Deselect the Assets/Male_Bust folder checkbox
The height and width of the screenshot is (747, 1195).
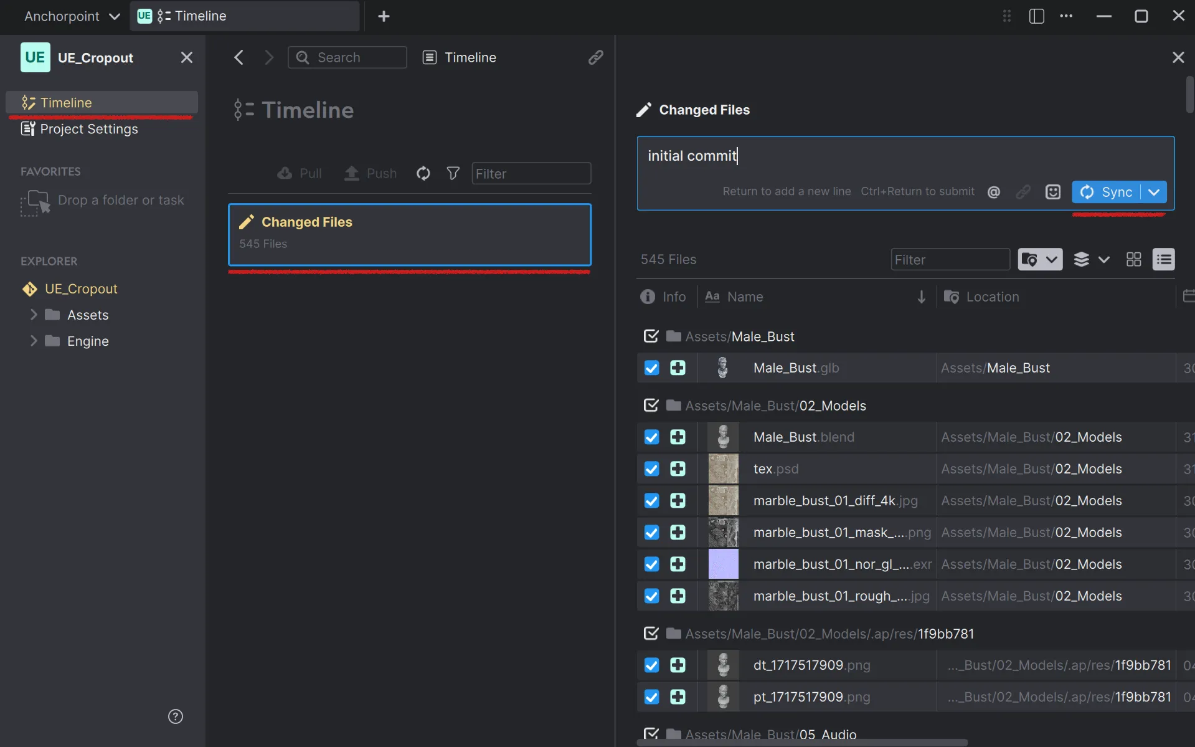(x=651, y=336)
